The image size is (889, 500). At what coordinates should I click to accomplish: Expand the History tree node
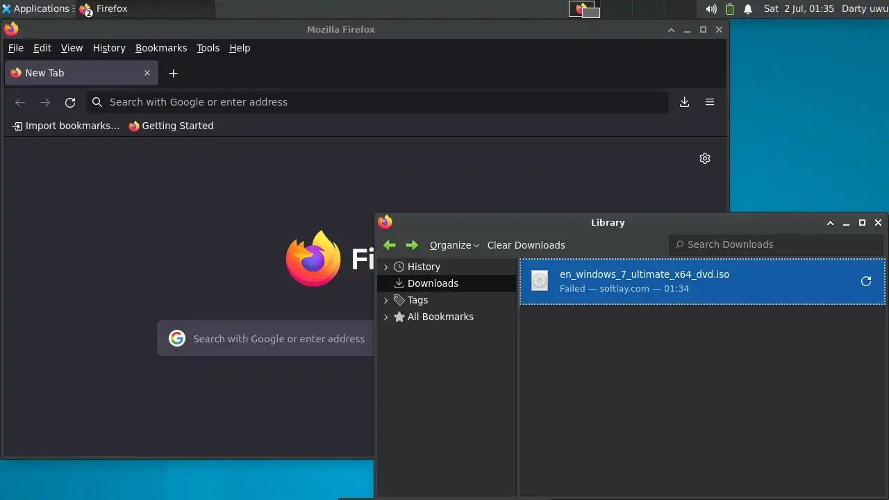(x=386, y=267)
